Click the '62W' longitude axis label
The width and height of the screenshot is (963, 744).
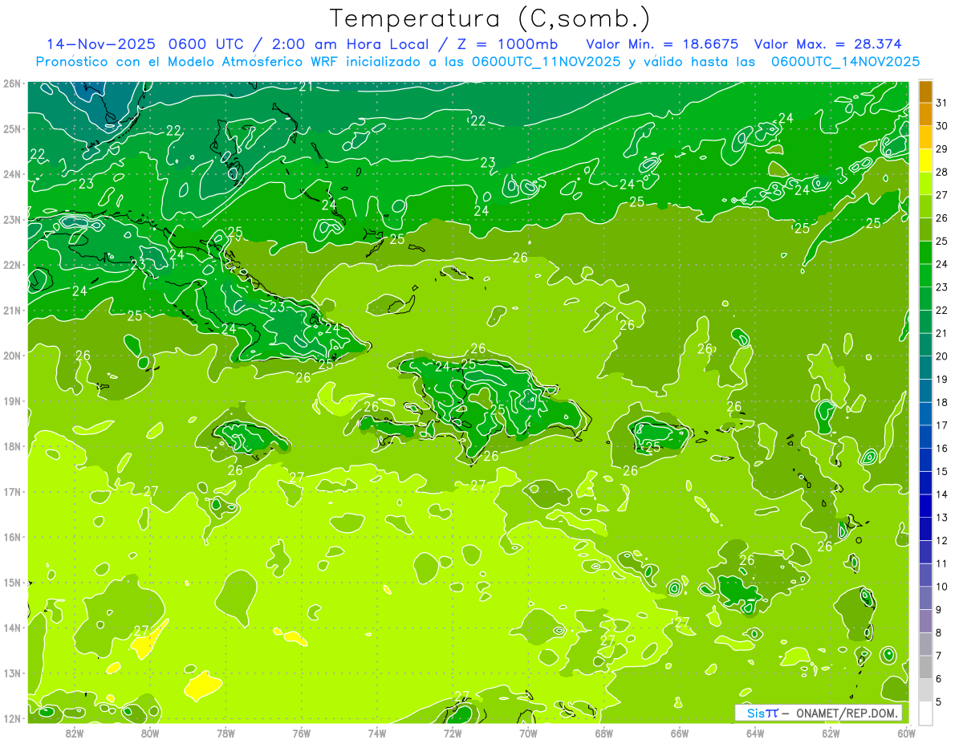[x=831, y=733]
